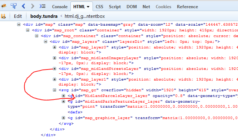Click the svg width "1920" value

click(168, 90)
